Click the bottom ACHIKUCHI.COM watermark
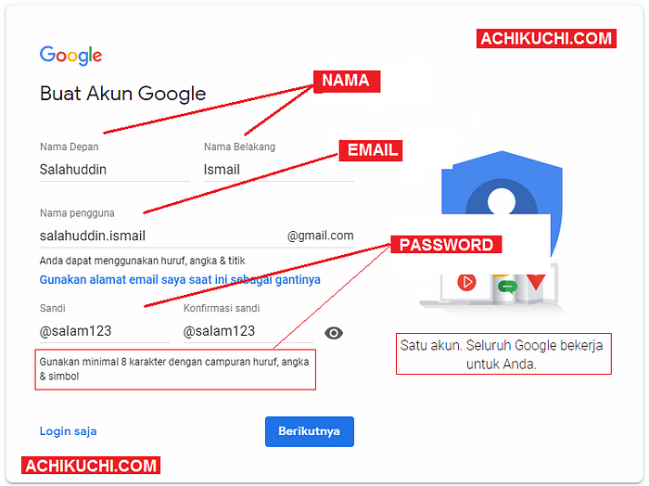Screen dimensions: 649x486 91,466
